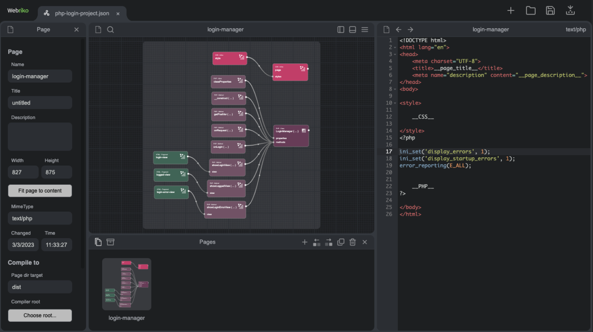593x332 pixels.
Task: Select the LoginManager class node in the graph
Action: (290, 136)
